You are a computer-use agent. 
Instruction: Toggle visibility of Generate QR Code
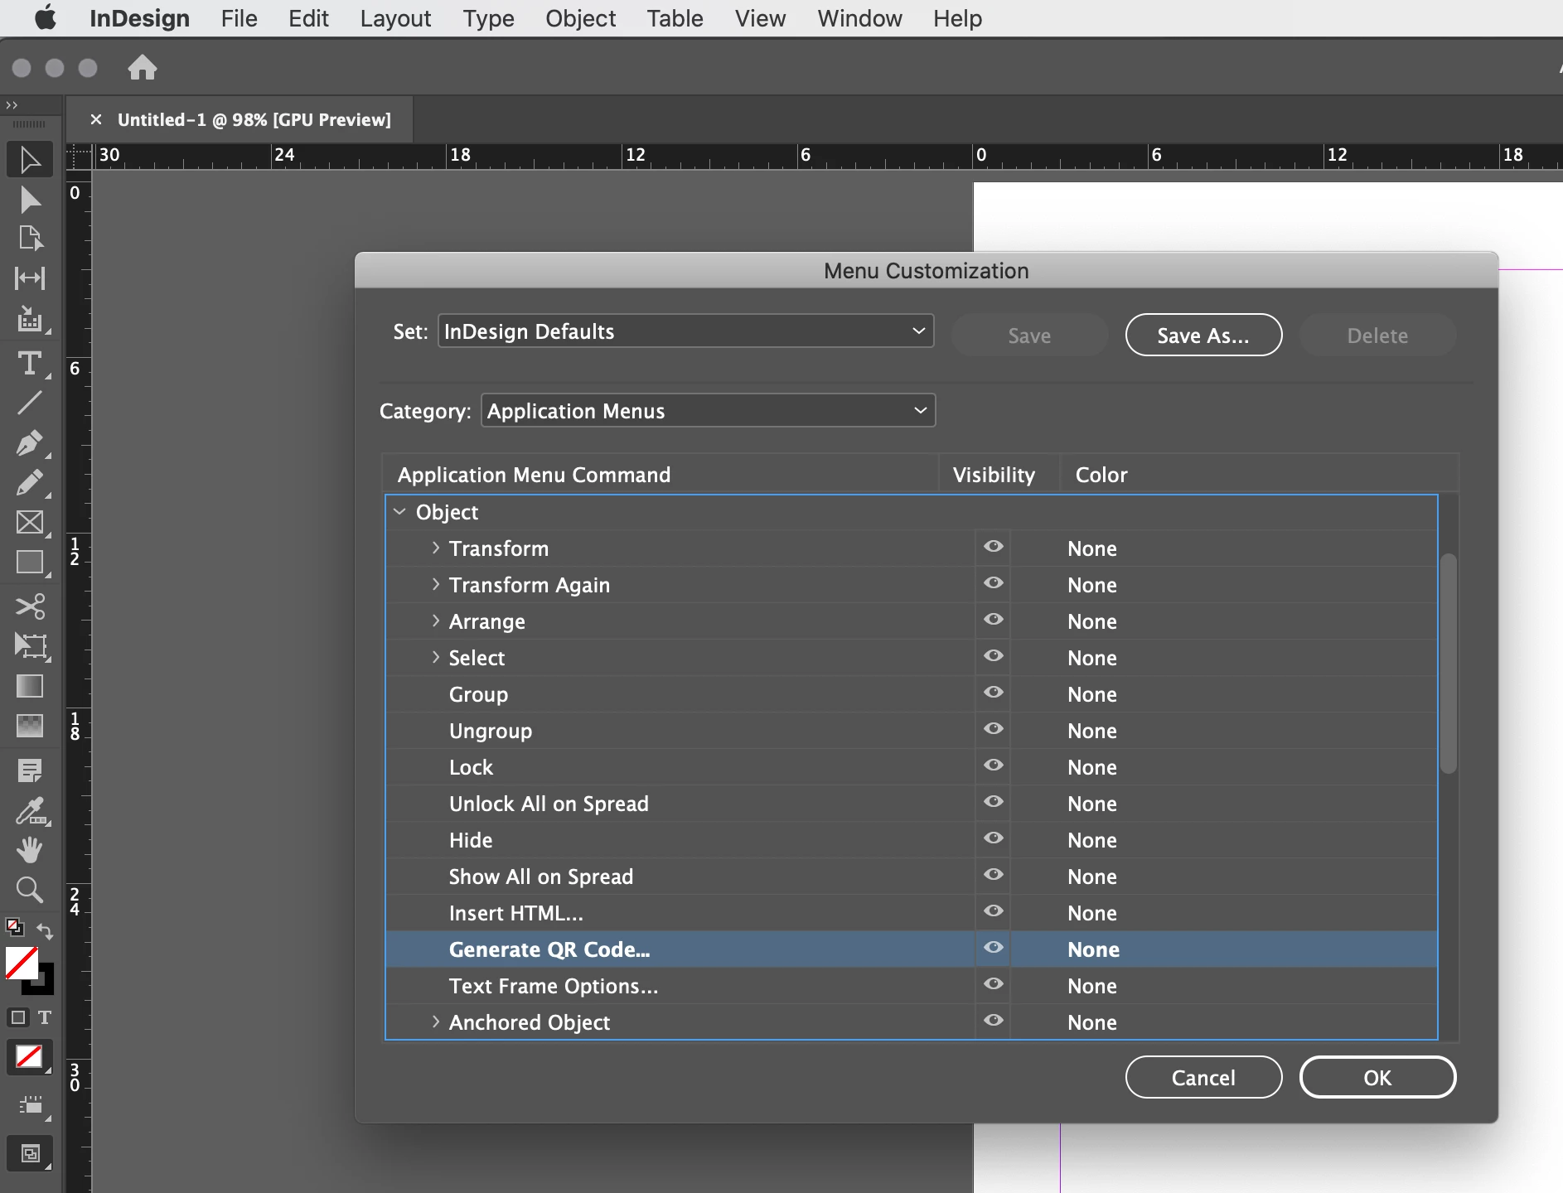[x=994, y=948]
